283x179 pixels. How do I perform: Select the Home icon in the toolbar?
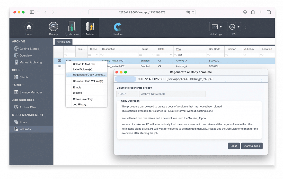coord(29,26)
